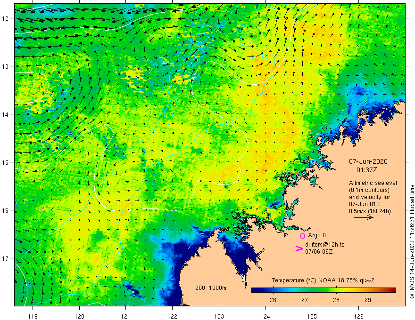Click longitude axis label 119

coord(33,316)
